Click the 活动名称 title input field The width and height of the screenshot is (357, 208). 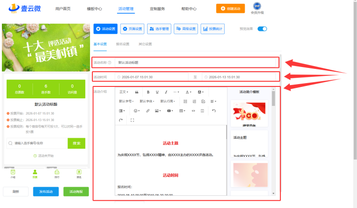(x=195, y=62)
